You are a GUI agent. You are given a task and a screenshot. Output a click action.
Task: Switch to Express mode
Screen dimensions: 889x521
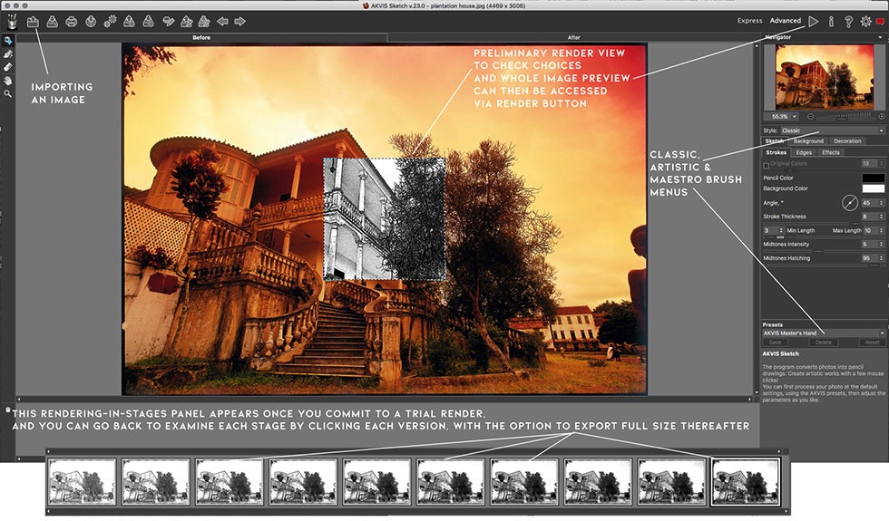(749, 21)
